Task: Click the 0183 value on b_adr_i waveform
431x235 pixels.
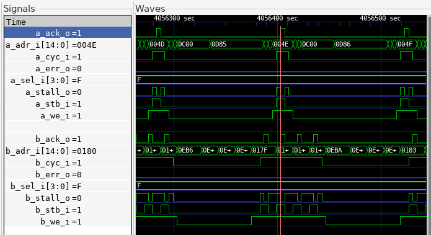Action: click(409, 150)
